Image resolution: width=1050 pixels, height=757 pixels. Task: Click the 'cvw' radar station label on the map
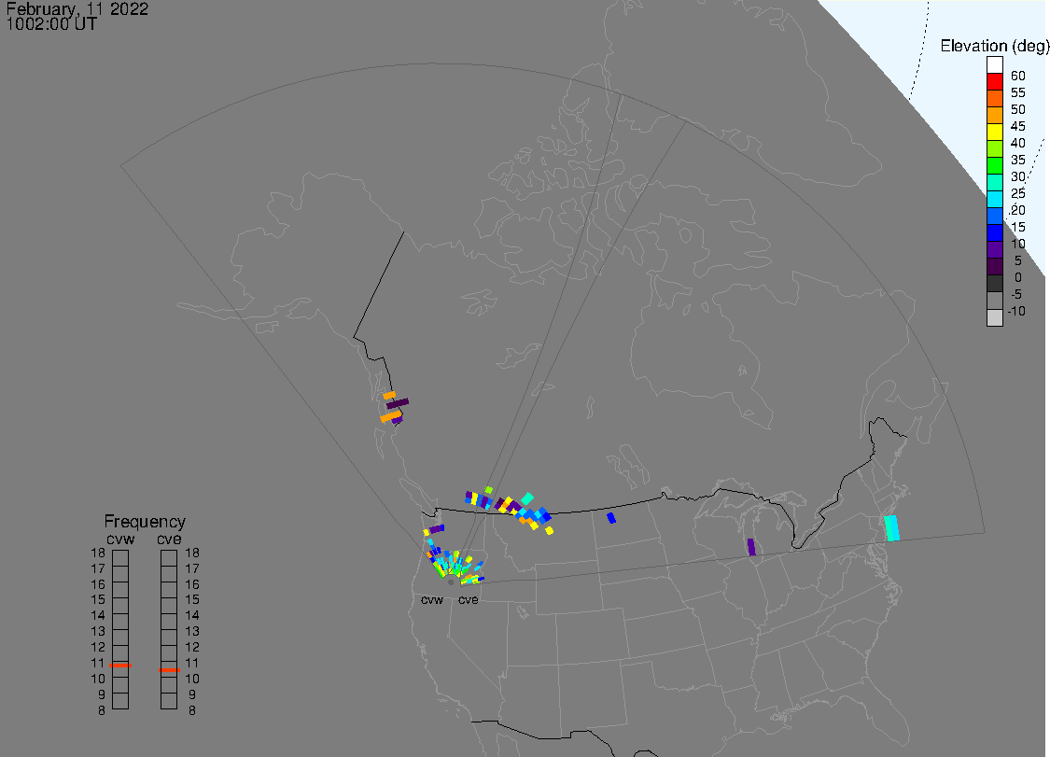pyautogui.click(x=432, y=600)
